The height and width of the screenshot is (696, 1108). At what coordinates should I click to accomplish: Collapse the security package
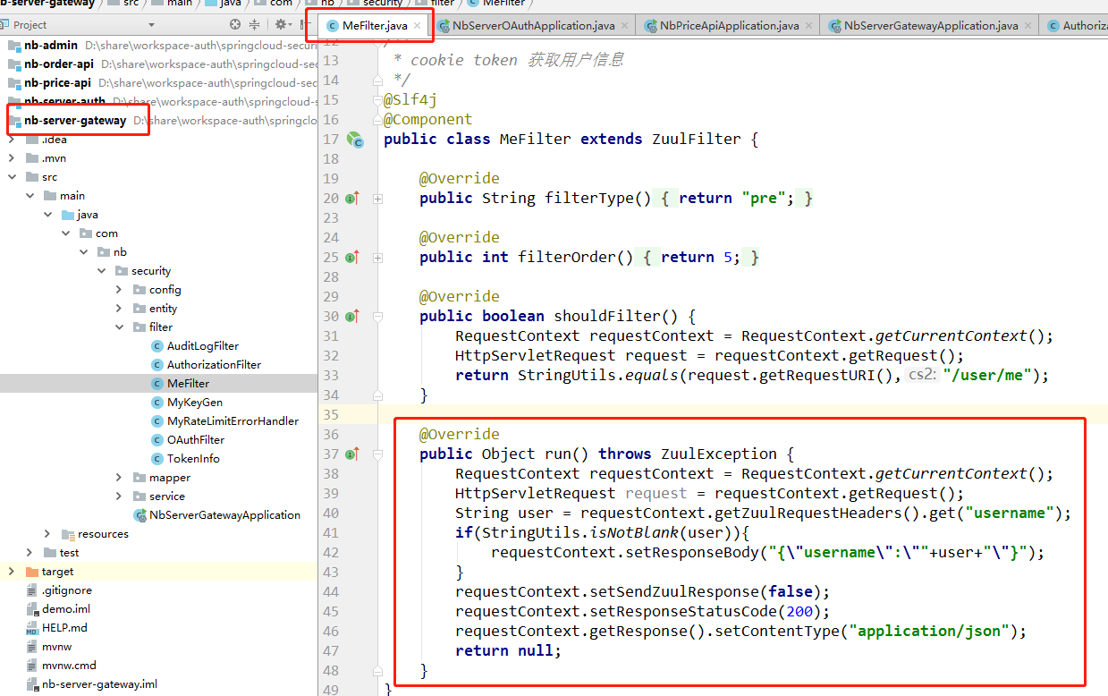101,271
